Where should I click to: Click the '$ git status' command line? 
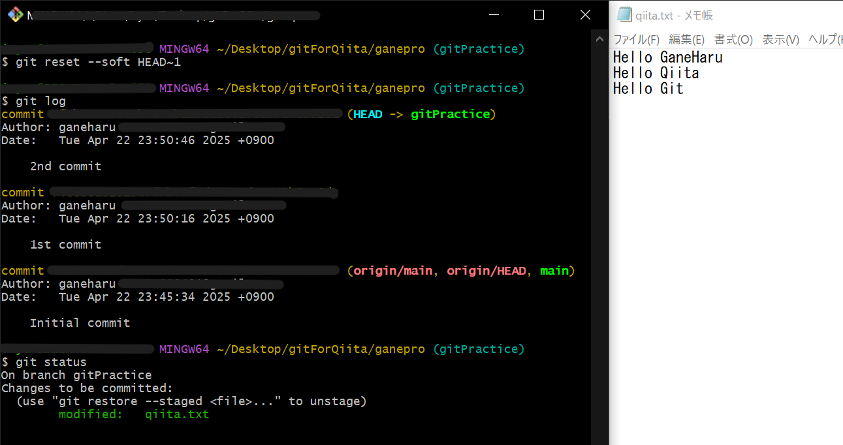click(44, 362)
